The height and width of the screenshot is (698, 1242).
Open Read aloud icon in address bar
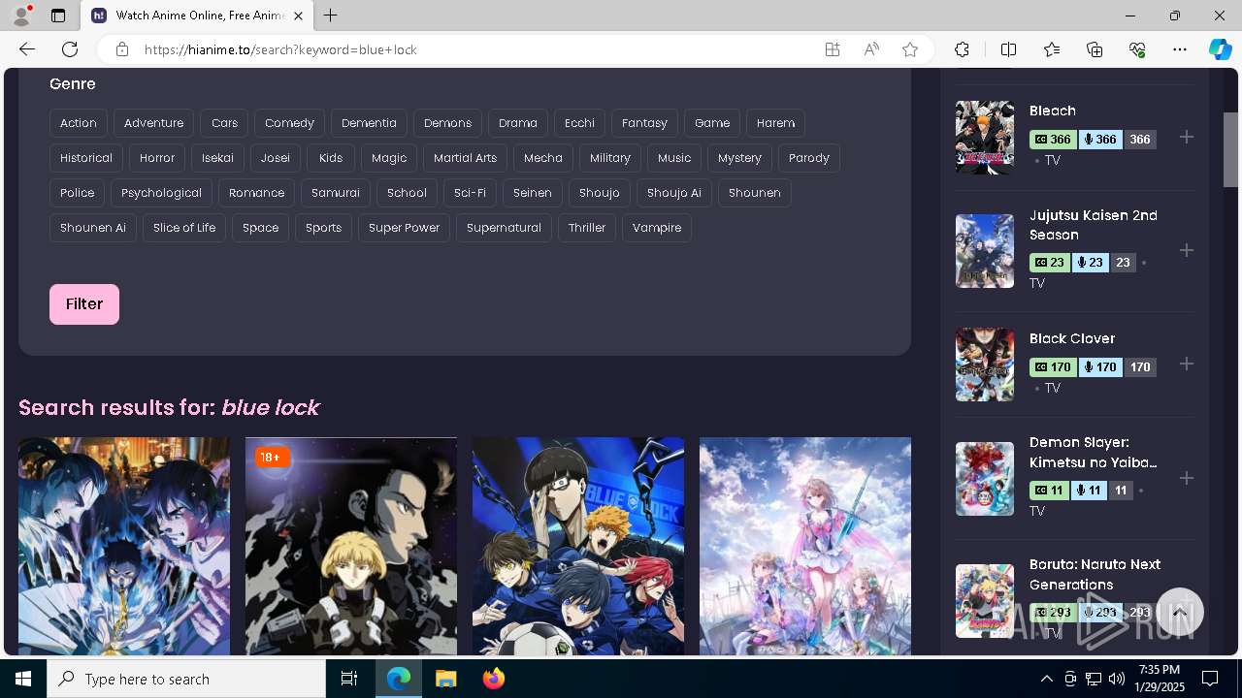[x=871, y=49]
